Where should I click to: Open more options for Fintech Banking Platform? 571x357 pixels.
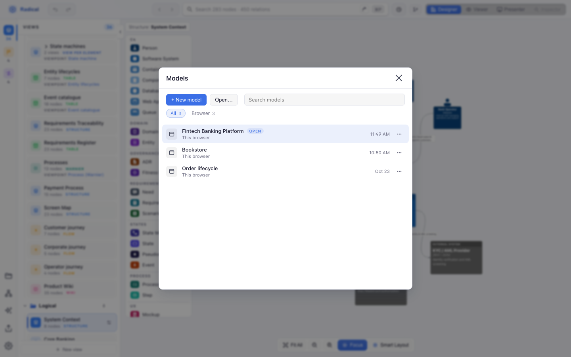(399, 134)
